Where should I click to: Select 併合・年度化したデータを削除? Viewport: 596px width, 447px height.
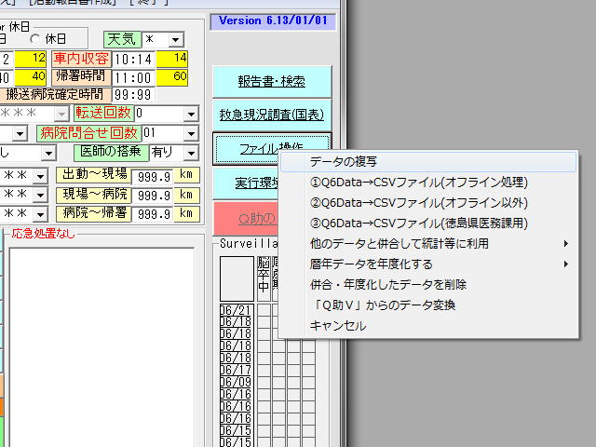tap(387, 285)
